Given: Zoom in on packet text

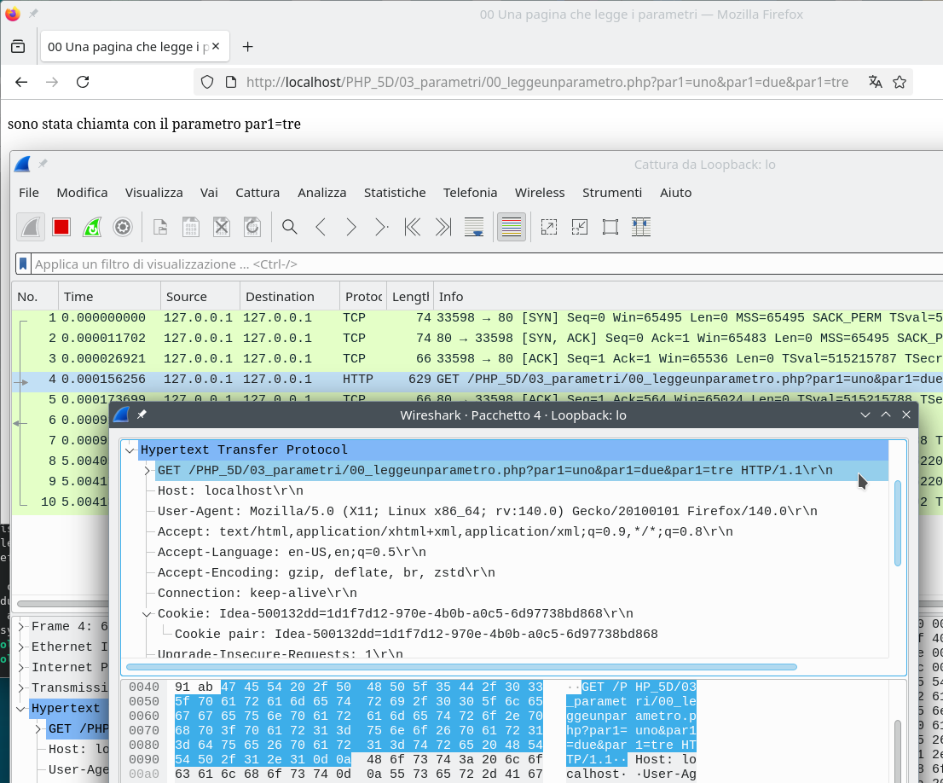Looking at the screenshot, I should (549, 227).
